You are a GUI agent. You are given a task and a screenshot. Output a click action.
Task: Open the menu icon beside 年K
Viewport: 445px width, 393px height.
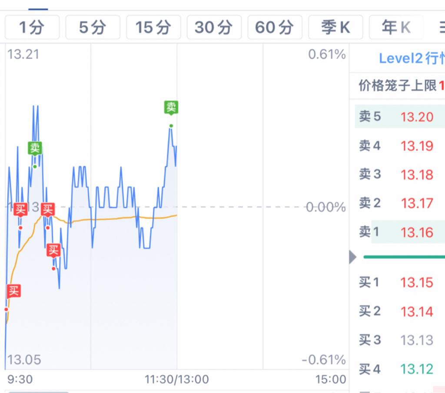[x=442, y=27]
